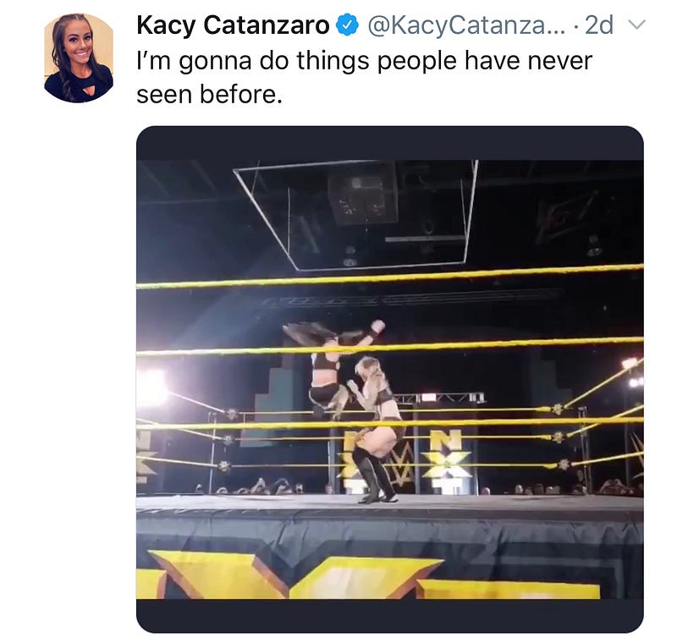This screenshot has width=677, height=643.
Task: Open the "Kacy Catanzaro" display name link
Action: [x=233, y=25]
